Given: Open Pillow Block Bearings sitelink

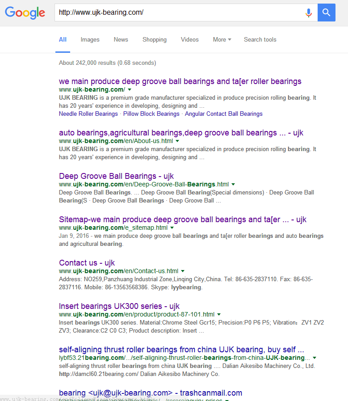Looking at the screenshot, I should coord(151,114).
